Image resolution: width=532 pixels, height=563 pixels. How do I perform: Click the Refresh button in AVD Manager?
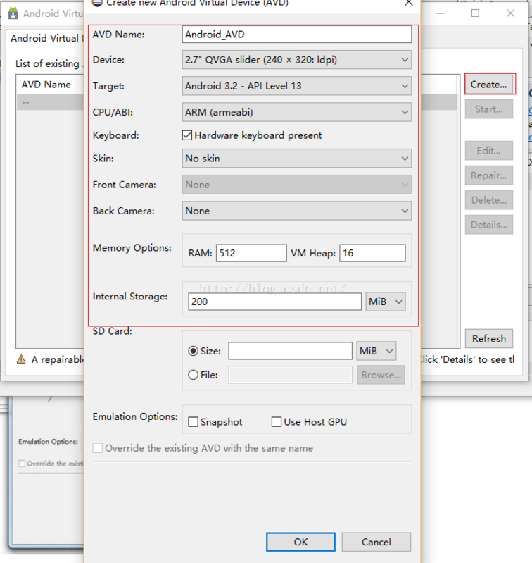489,339
